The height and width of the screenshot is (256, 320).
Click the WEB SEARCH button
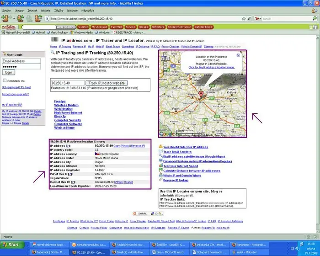pyautogui.click(x=66, y=27)
